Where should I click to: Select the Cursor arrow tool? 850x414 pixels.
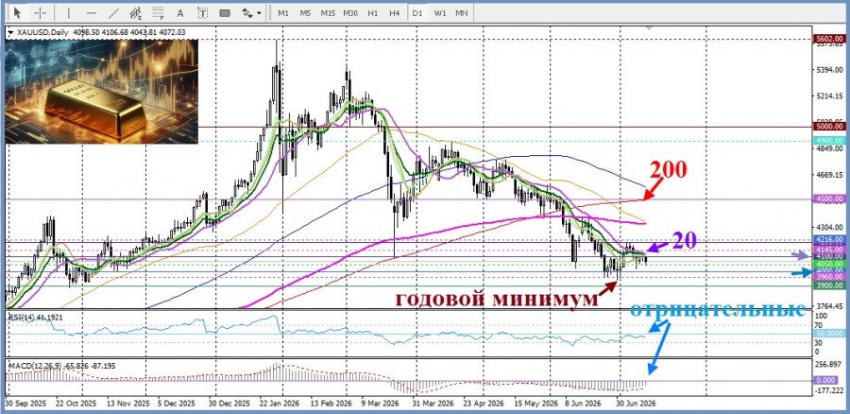point(18,12)
